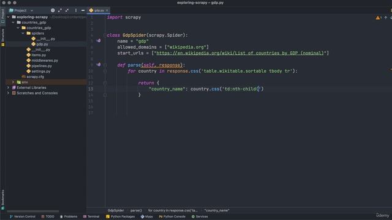Expand Scratches and Consoles node
This screenshot has height=220, width=392.
tap(9, 93)
